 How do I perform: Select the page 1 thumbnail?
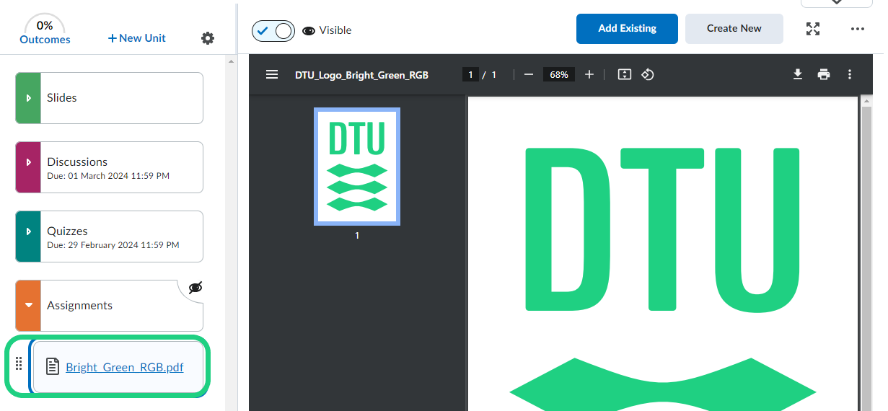(x=357, y=166)
